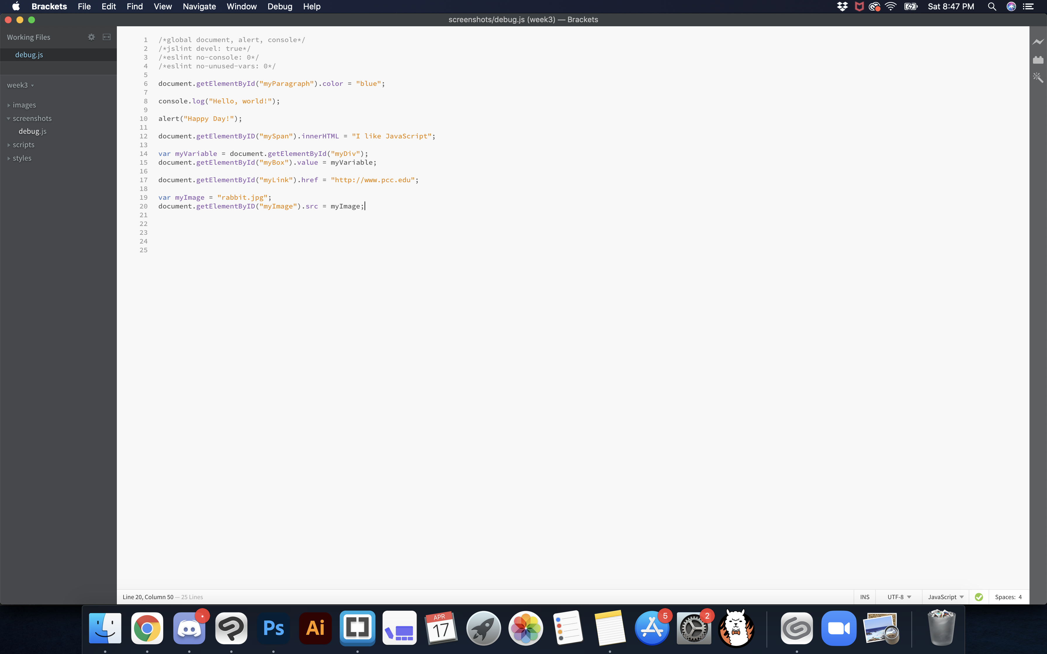
Task: Open Live Preview lightning icon
Action: (x=1038, y=42)
